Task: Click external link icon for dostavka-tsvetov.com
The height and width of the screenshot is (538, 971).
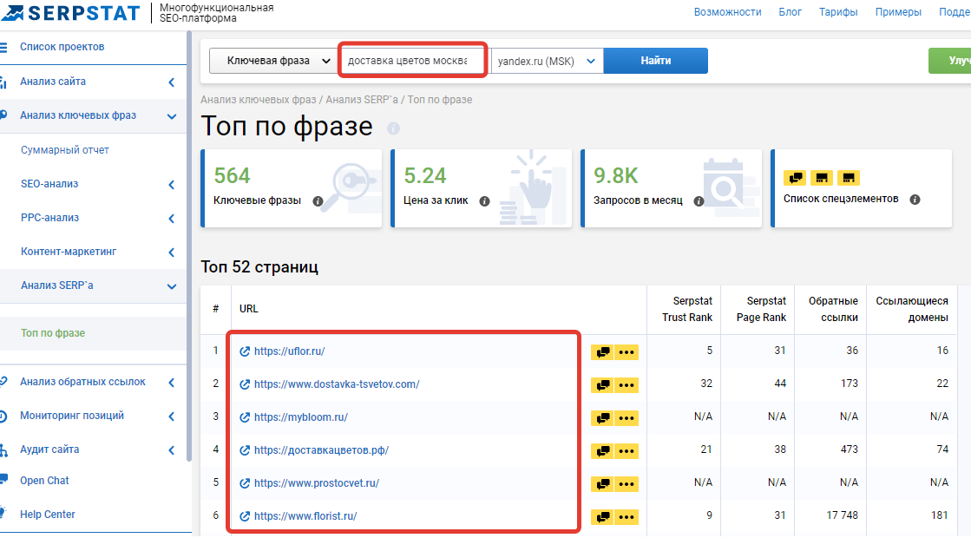Action: coord(246,384)
